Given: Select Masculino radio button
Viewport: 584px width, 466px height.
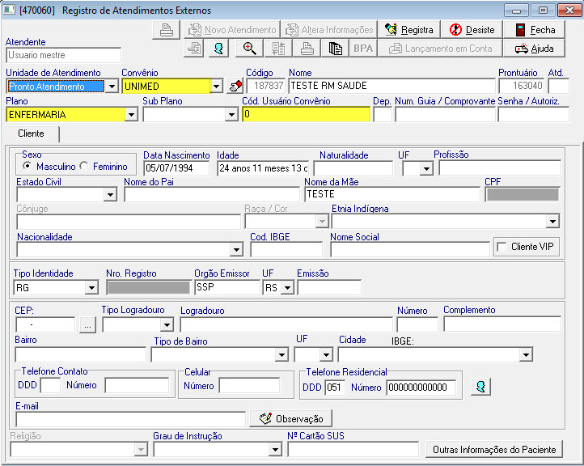Looking at the screenshot, I should 27,166.
